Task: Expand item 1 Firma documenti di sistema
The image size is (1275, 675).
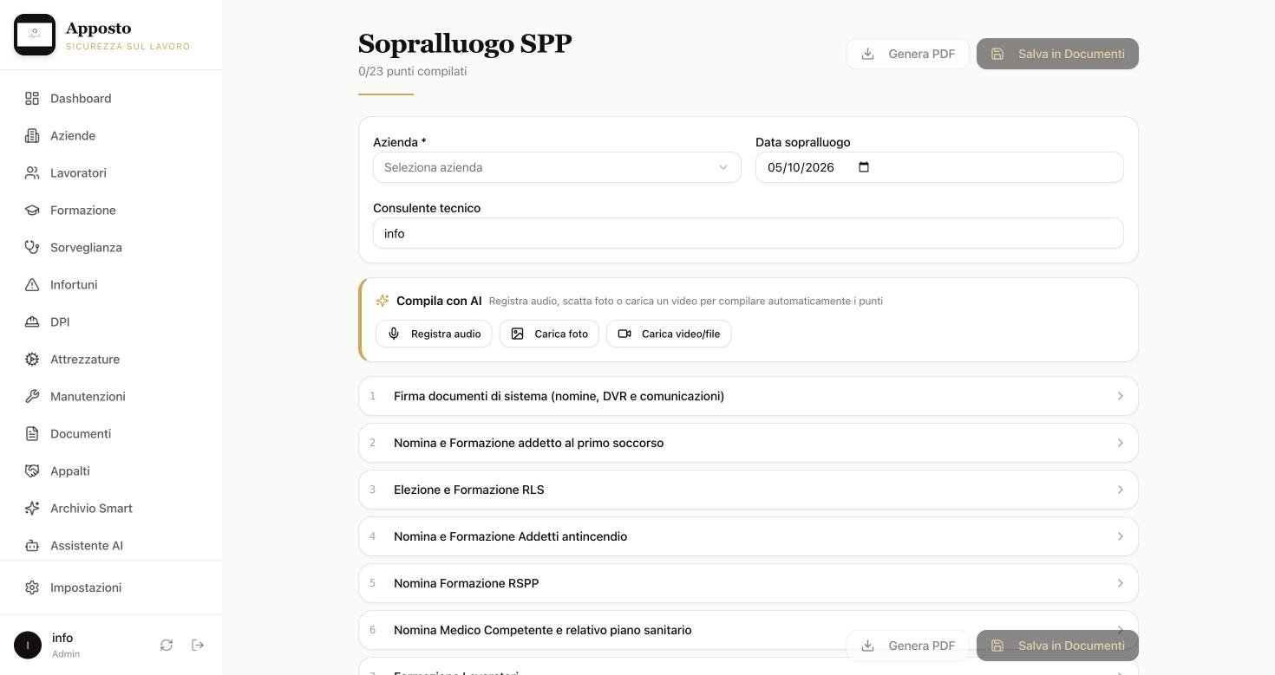Action: [x=748, y=396]
